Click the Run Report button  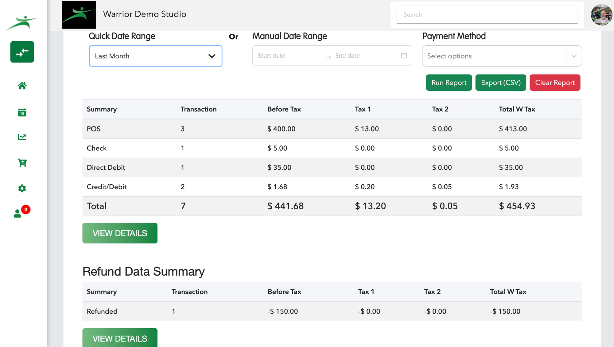point(449,83)
